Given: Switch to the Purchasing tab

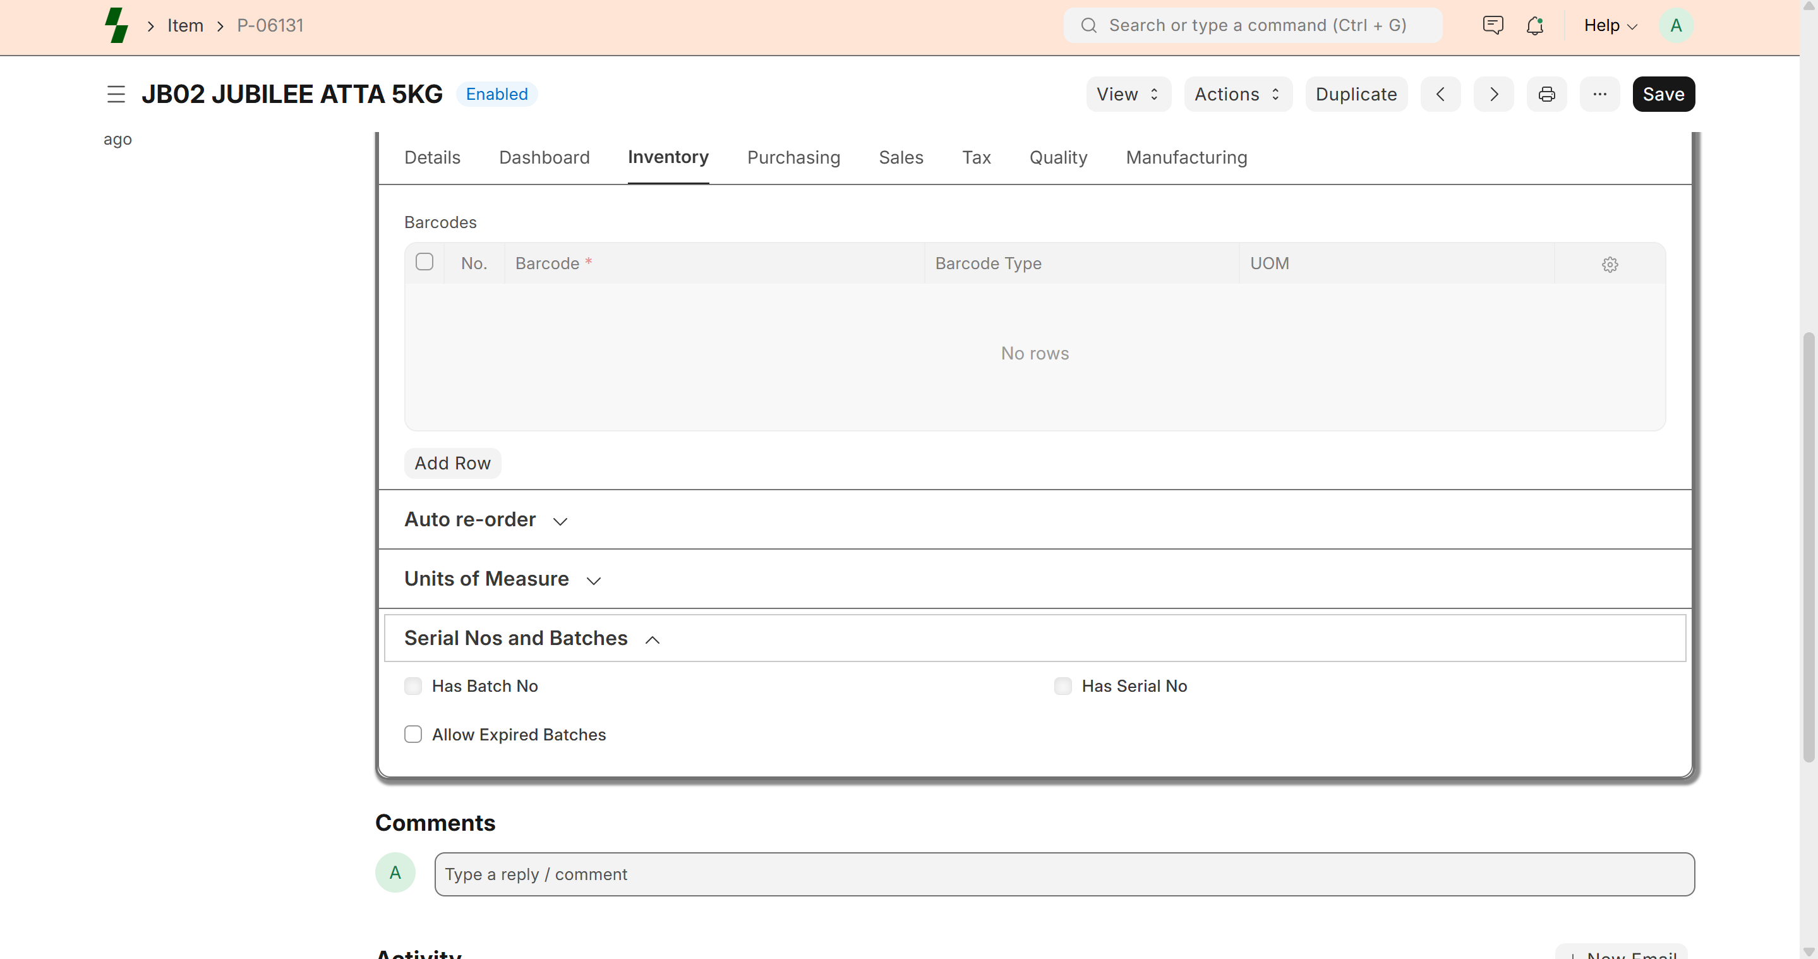Looking at the screenshot, I should point(793,157).
